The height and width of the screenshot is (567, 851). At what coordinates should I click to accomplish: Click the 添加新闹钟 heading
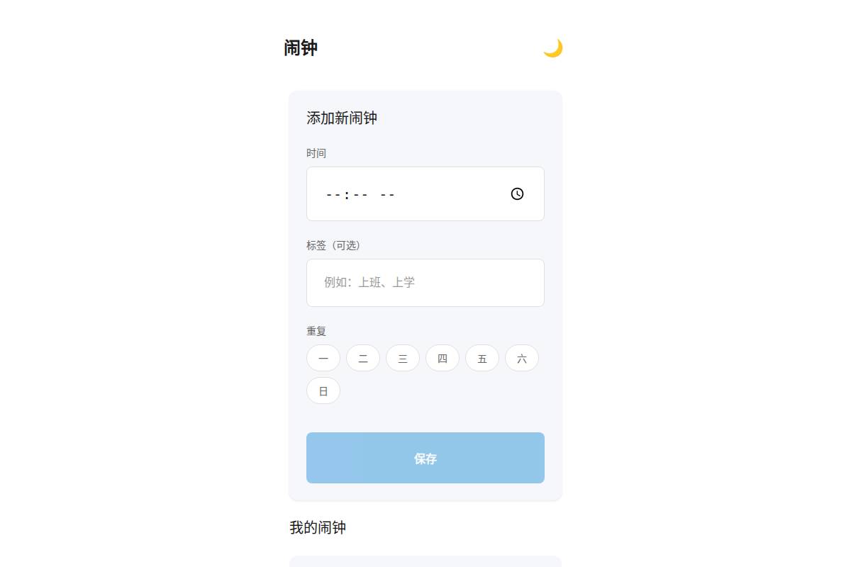342,118
